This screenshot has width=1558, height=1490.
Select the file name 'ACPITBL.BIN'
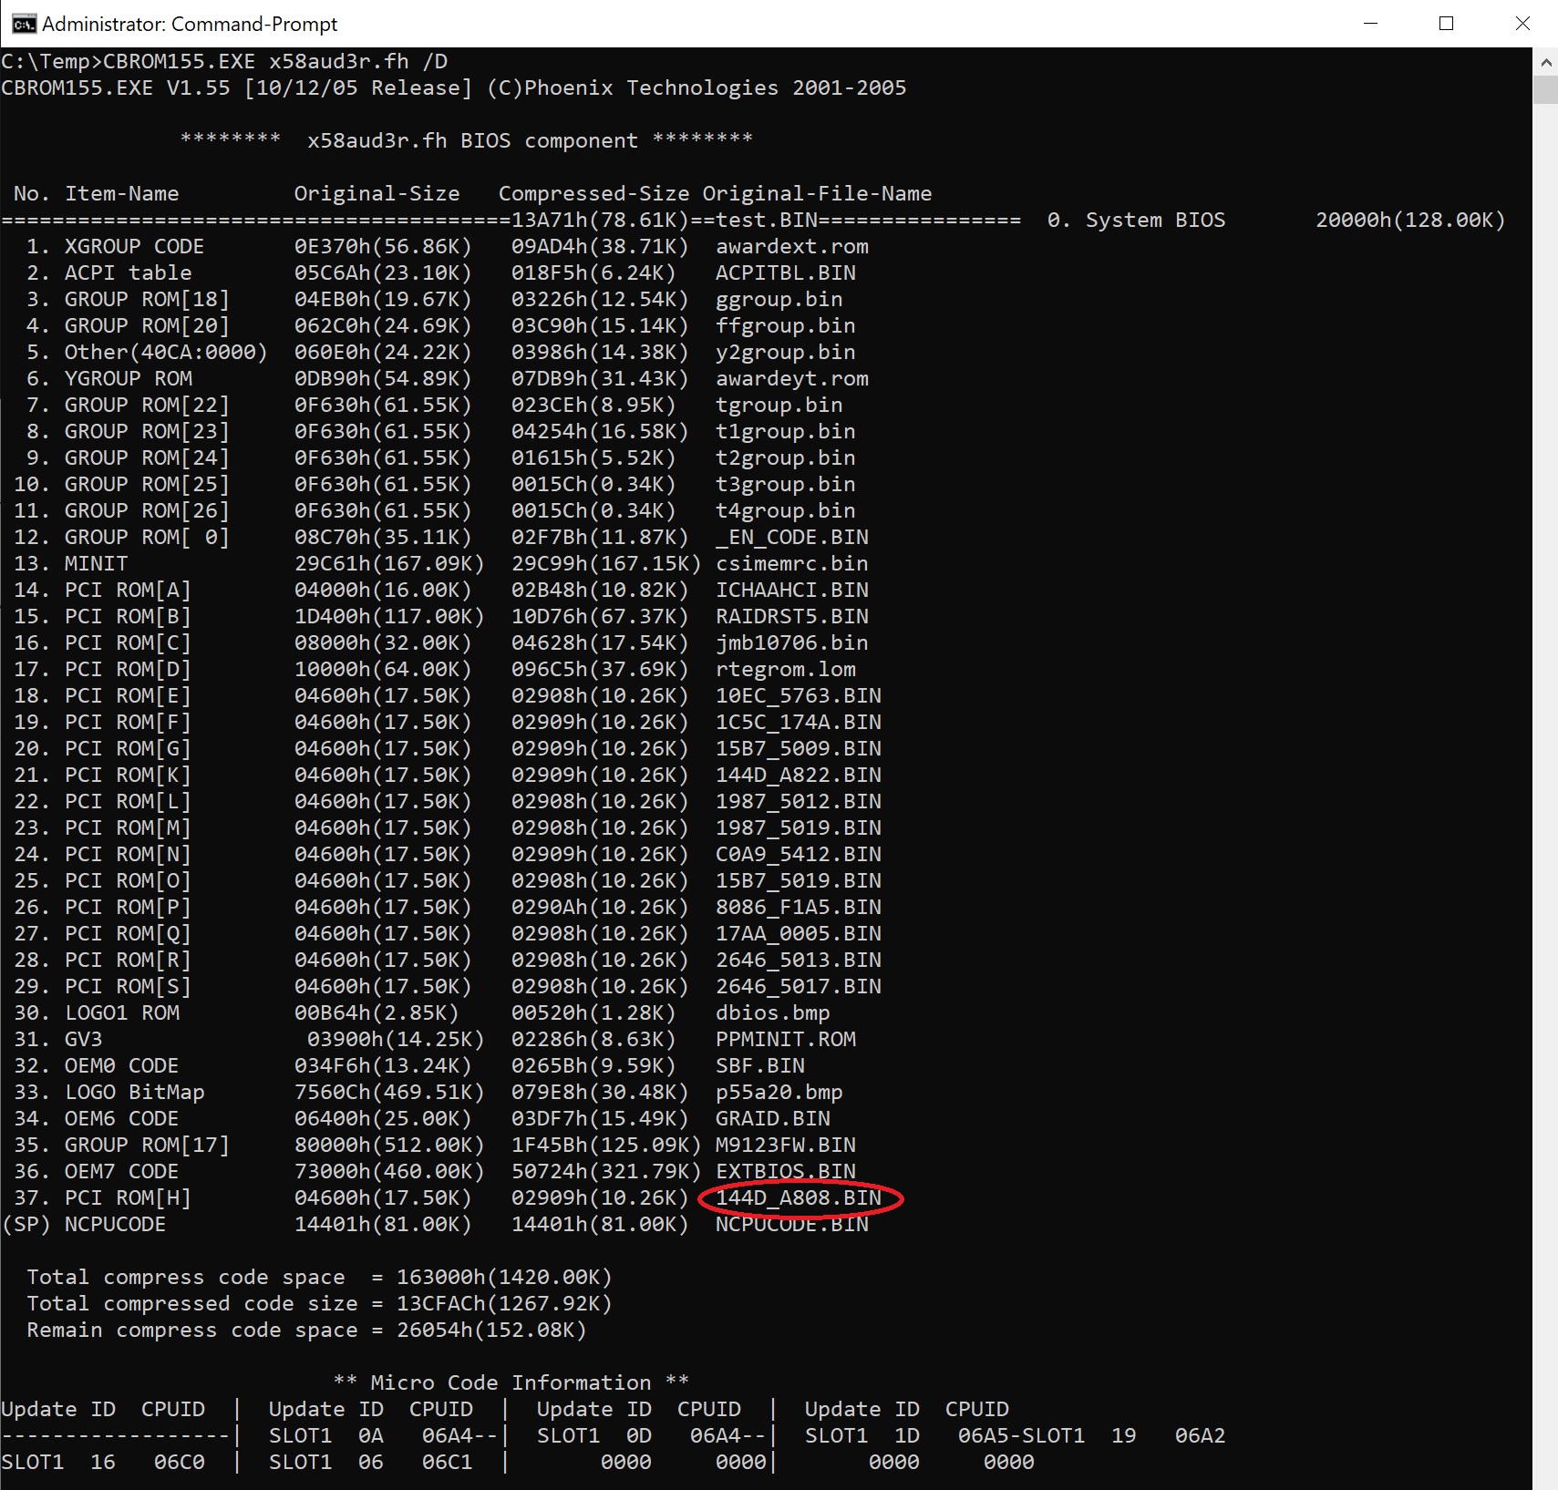[x=786, y=272]
